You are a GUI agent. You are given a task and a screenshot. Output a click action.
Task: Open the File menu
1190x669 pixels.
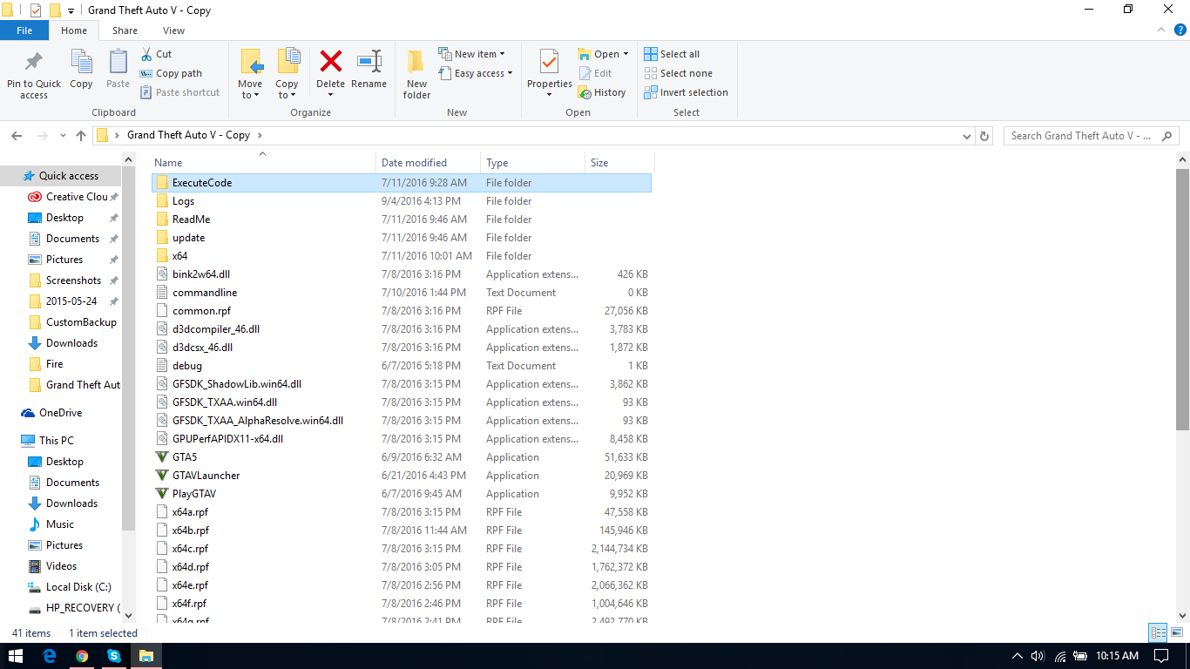(24, 30)
